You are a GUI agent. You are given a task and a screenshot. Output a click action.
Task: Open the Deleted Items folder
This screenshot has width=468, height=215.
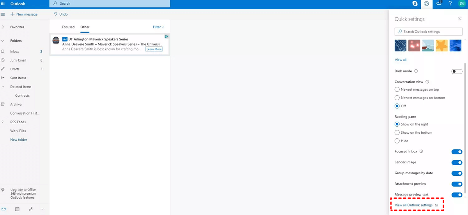click(21, 87)
